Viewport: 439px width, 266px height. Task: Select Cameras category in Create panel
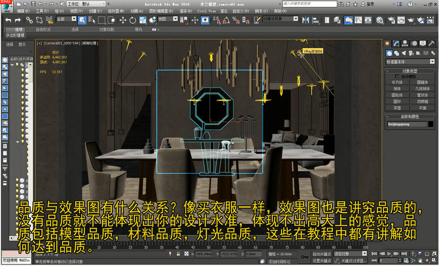coord(411,53)
